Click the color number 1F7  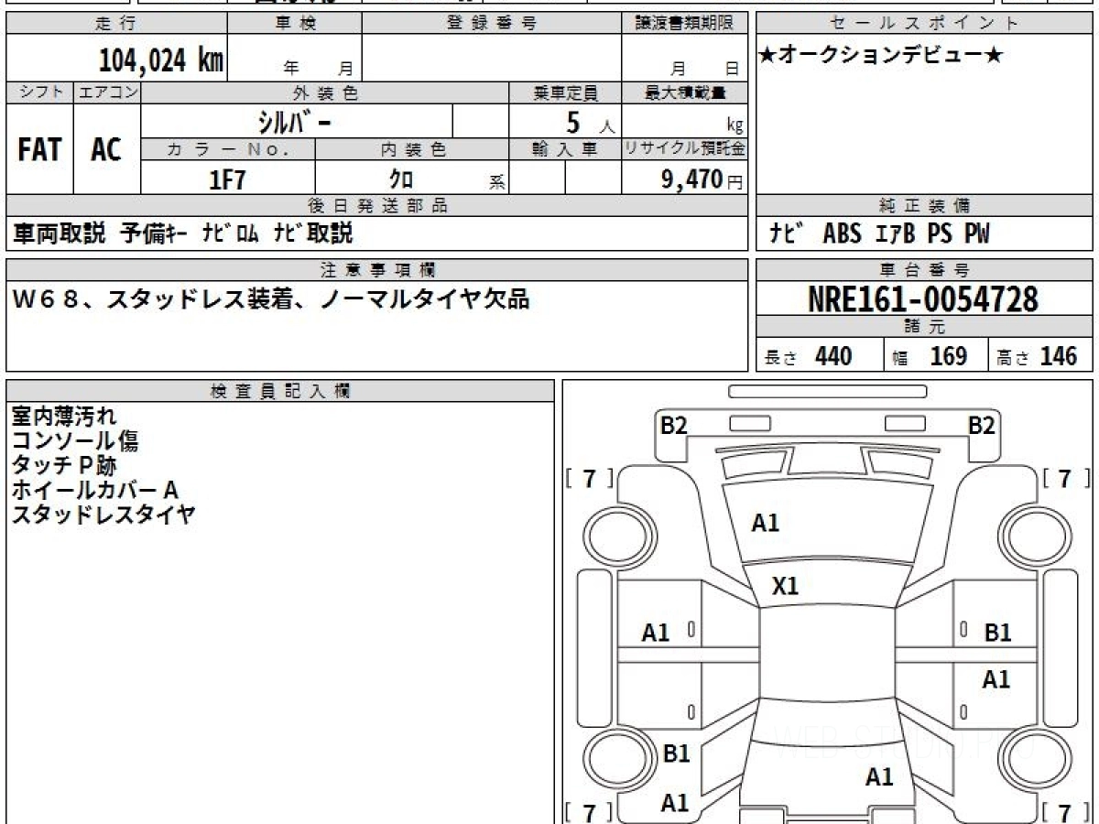tap(228, 179)
